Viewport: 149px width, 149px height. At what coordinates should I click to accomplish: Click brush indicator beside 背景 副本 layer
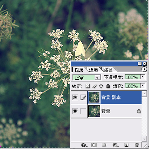pyautogui.click(x=83, y=98)
